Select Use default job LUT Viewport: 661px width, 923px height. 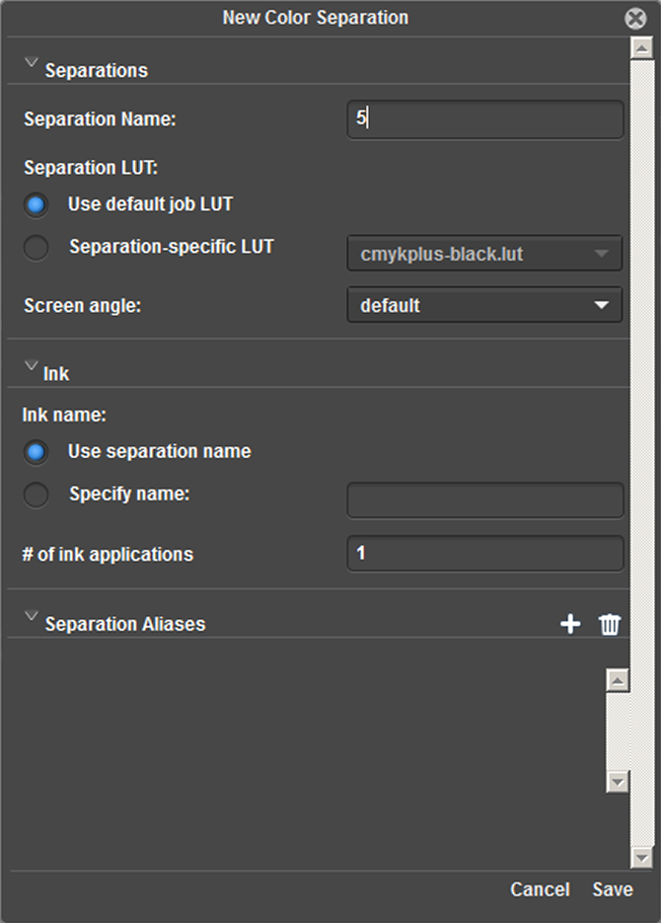[x=36, y=204]
